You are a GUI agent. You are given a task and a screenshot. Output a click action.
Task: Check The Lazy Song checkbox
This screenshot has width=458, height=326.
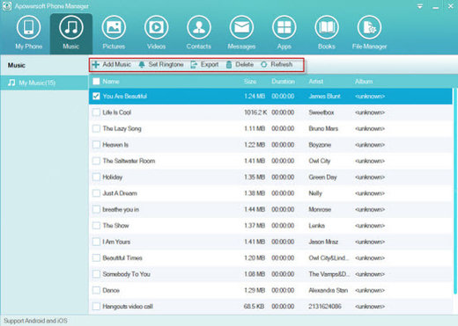(x=96, y=128)
